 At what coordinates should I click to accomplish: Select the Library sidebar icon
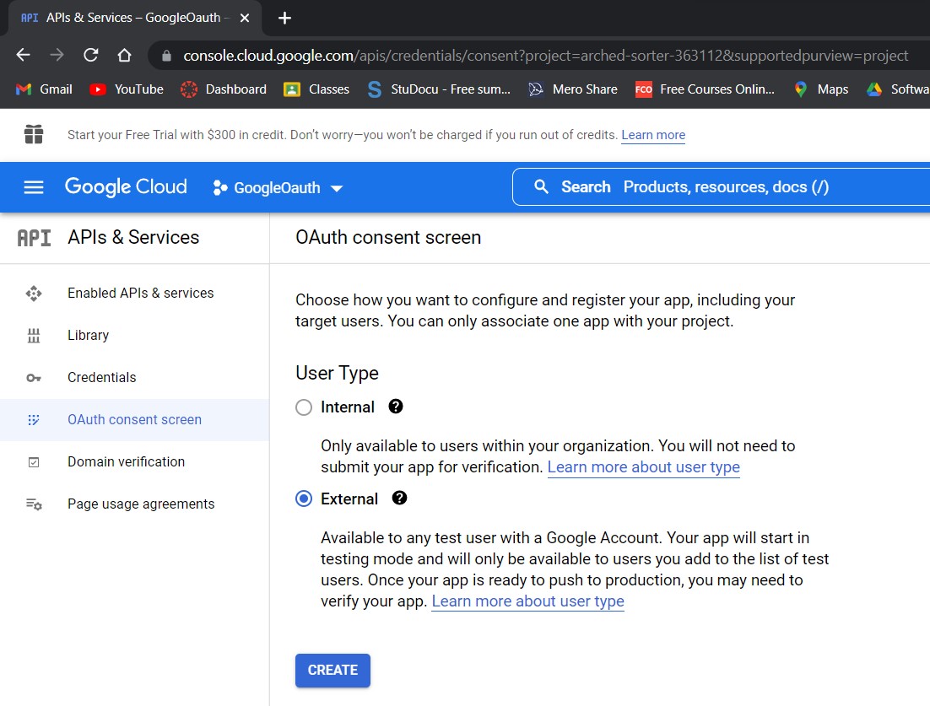(34, 335)
